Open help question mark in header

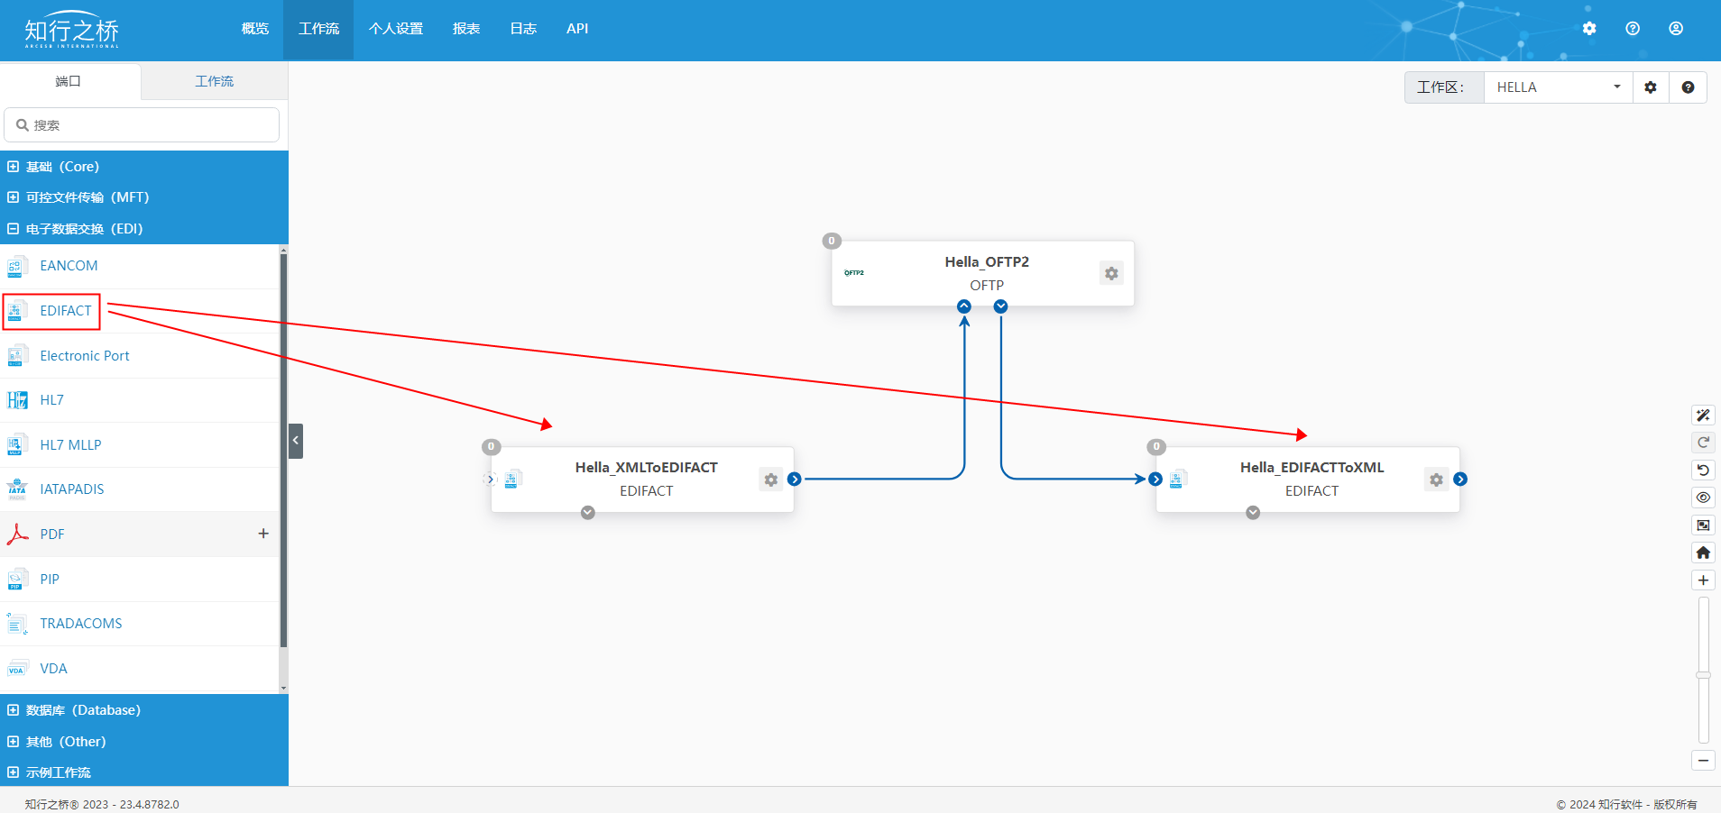coord(1633,29)
